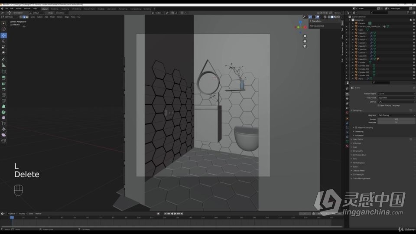Image resolution: width=416 pixels, height=234 pixels.
Task: Add a new workspace with plus tab
Action: pyautogui.click(x=154, y=9)
